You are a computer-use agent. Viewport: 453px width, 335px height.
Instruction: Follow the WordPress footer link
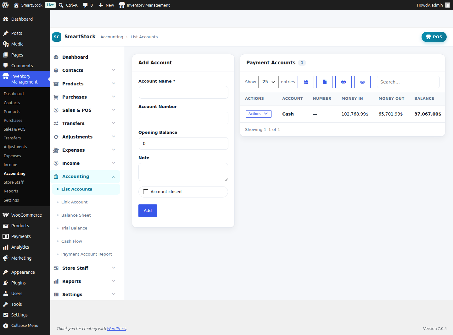[x=116, y=329]
